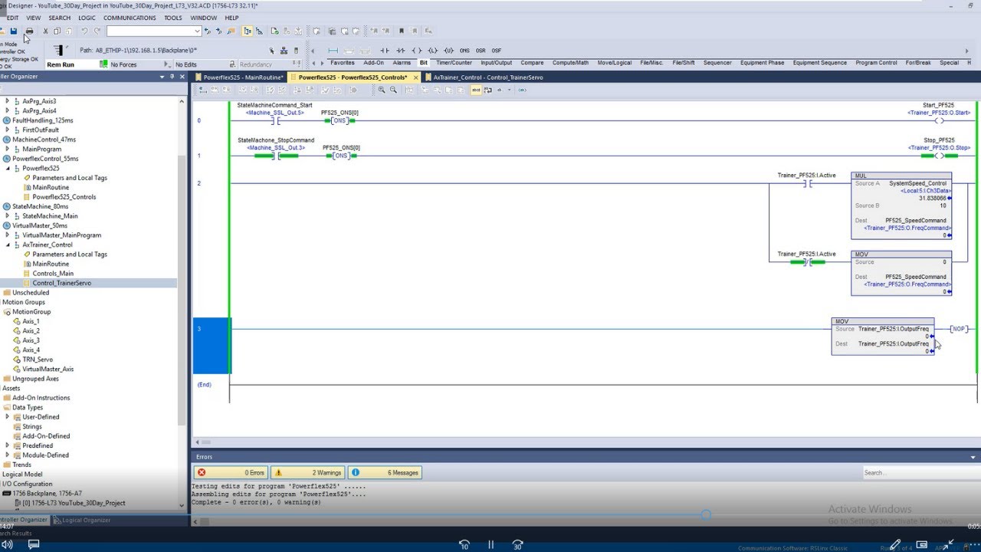This screenshot has width=981, height=552.
Task: Open the TOOLS menu
Action: 173,18
